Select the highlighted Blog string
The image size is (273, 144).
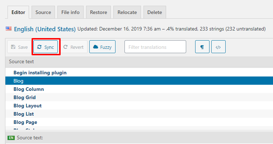pyautogui.click(x=18, y=81)
